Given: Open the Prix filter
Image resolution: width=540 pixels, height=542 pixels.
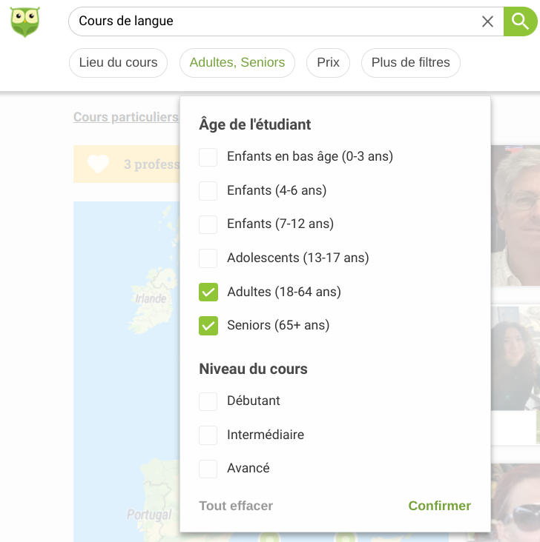Looking at the screenshot, I should 328,63.
